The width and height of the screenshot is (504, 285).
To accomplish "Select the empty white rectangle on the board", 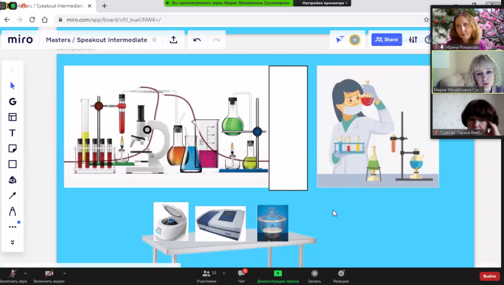I will click(x=288, y=128).
